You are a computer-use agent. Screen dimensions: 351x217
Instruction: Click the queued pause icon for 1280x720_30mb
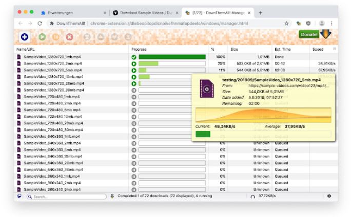click(134, 91)
